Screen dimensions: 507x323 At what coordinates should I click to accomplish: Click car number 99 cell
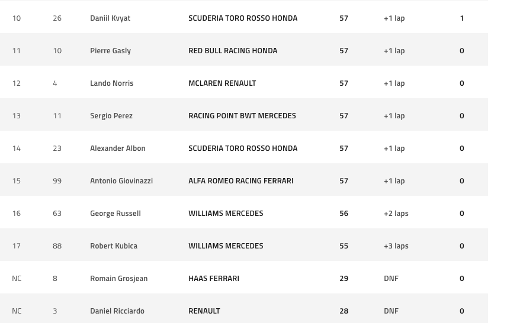57,180
